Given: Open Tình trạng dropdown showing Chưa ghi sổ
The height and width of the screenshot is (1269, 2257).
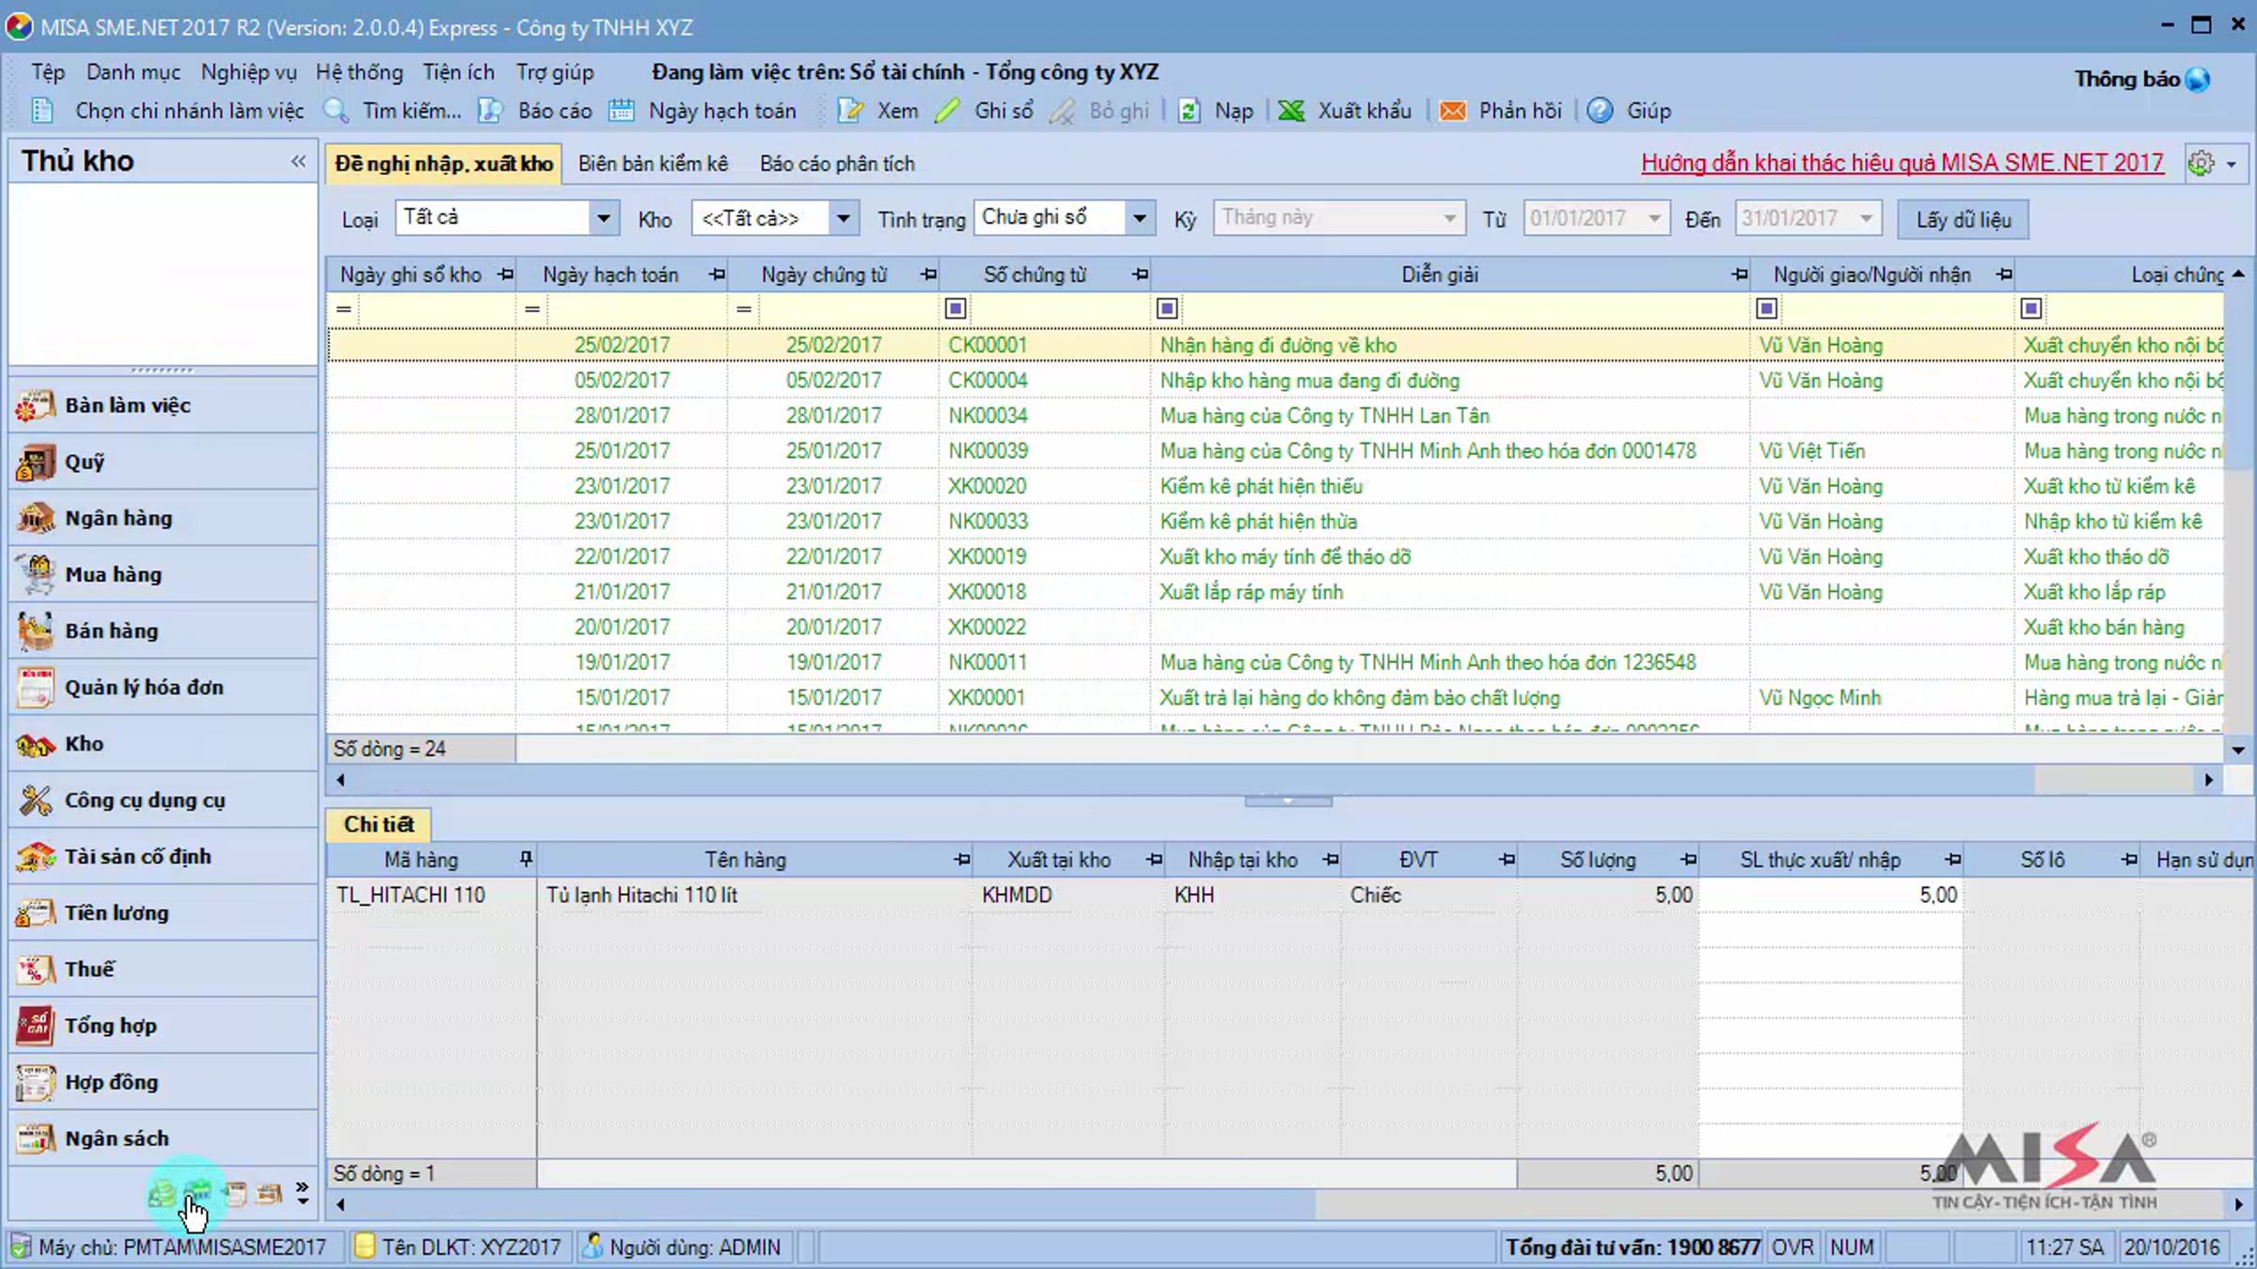Looking at the screenshot, I should point(1140,218).
